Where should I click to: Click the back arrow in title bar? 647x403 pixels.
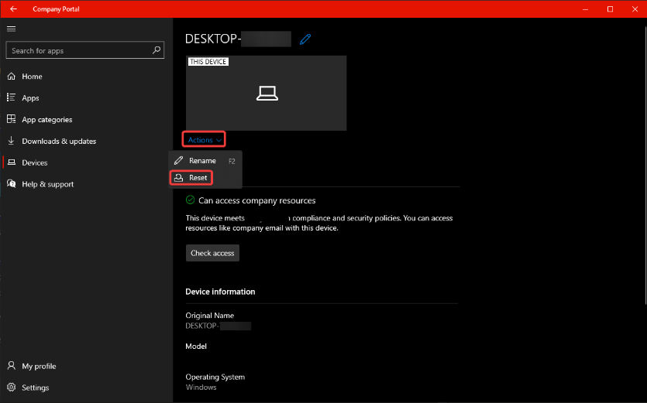click(x=13, y=9)
